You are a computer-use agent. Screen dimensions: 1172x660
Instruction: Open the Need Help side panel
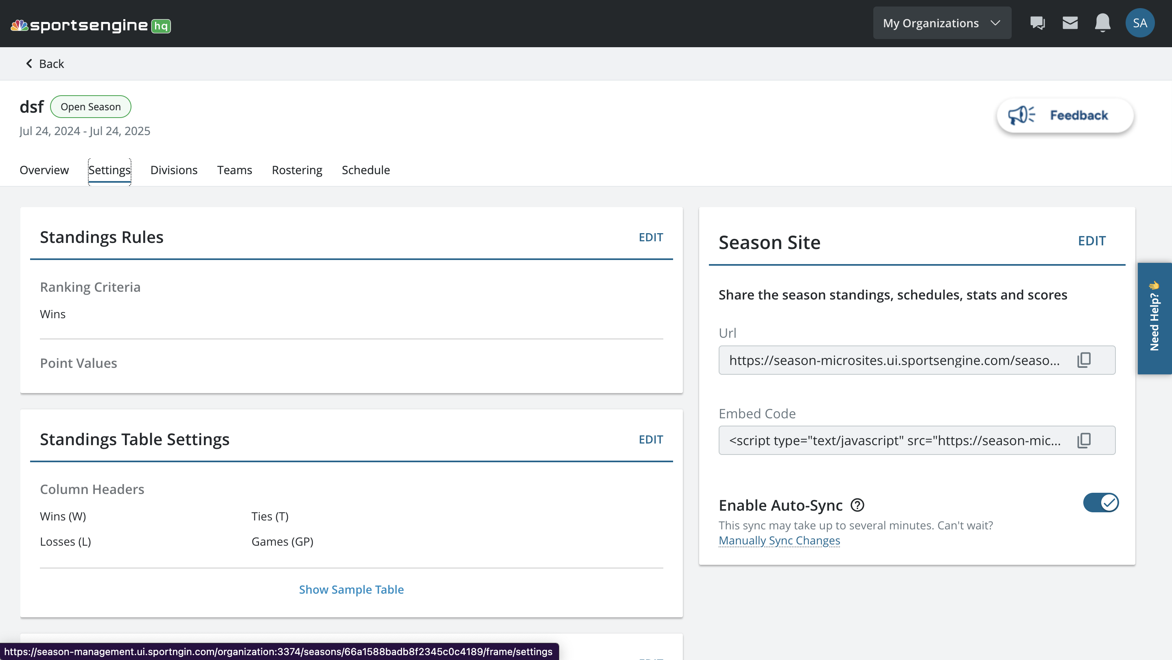(x=1154, y=318)
